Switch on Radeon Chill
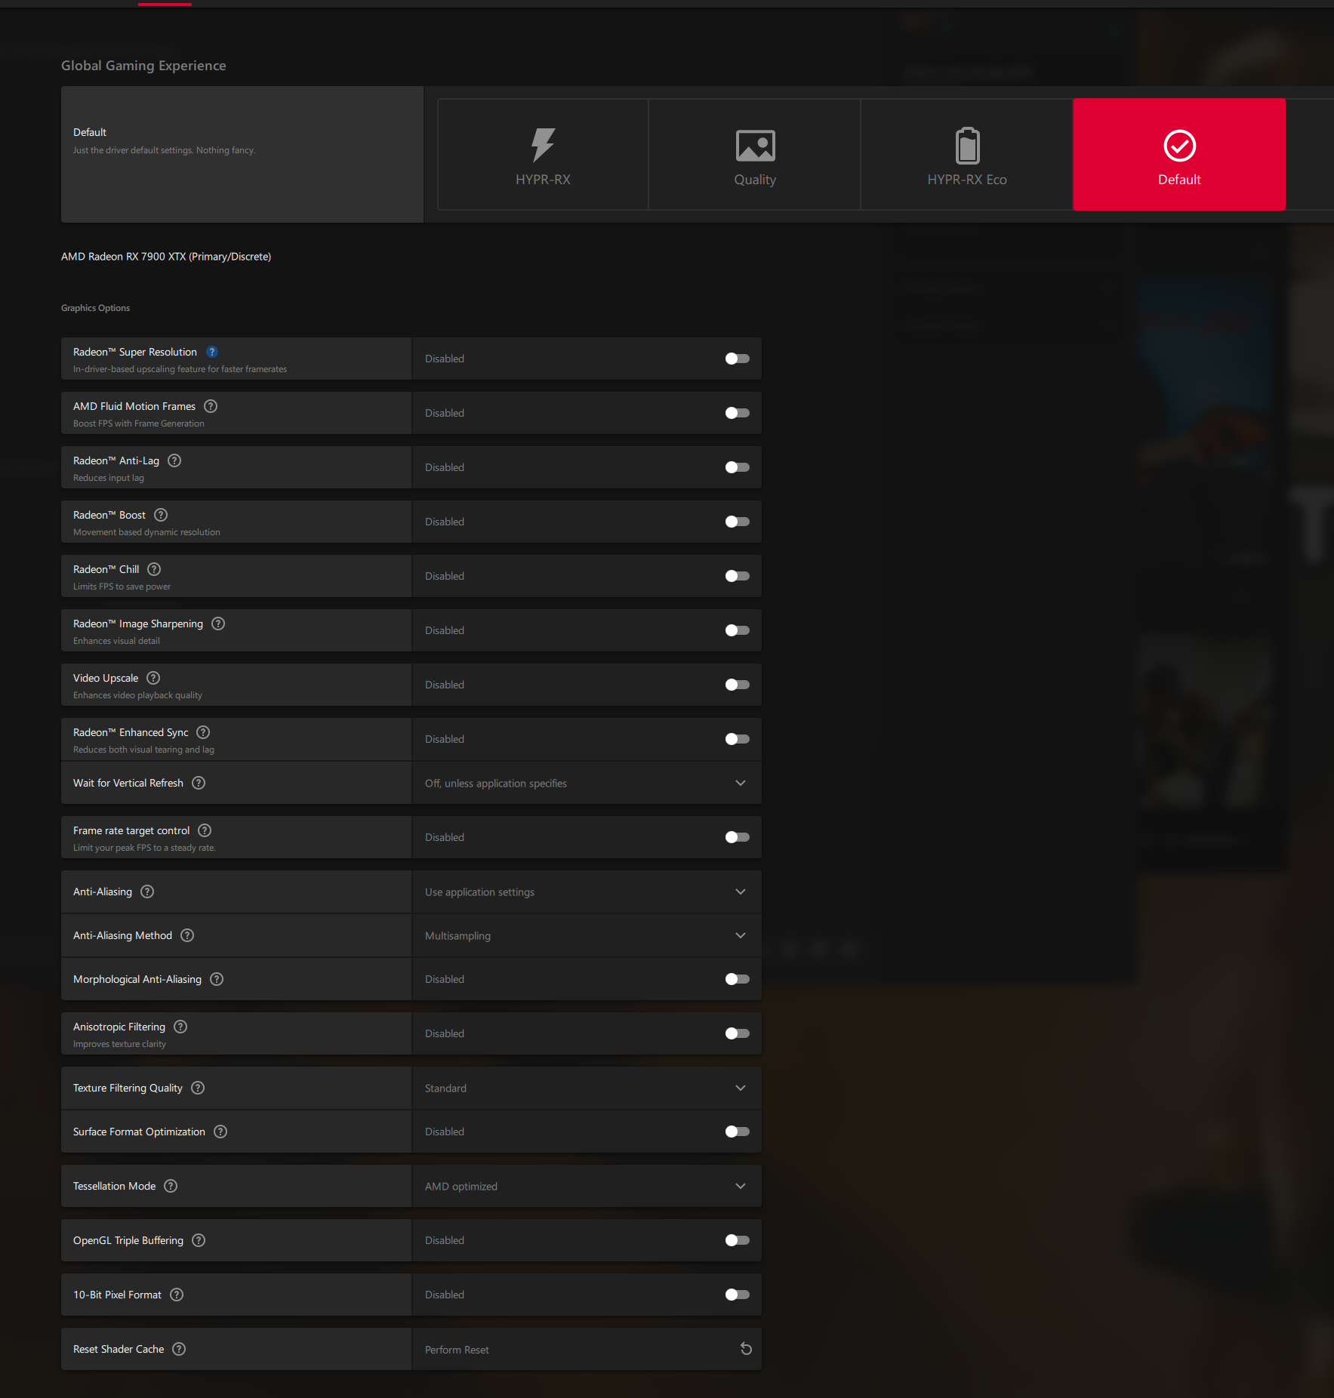The width and height of the screenshot is (1334, 1398). (x=737, y=576)
